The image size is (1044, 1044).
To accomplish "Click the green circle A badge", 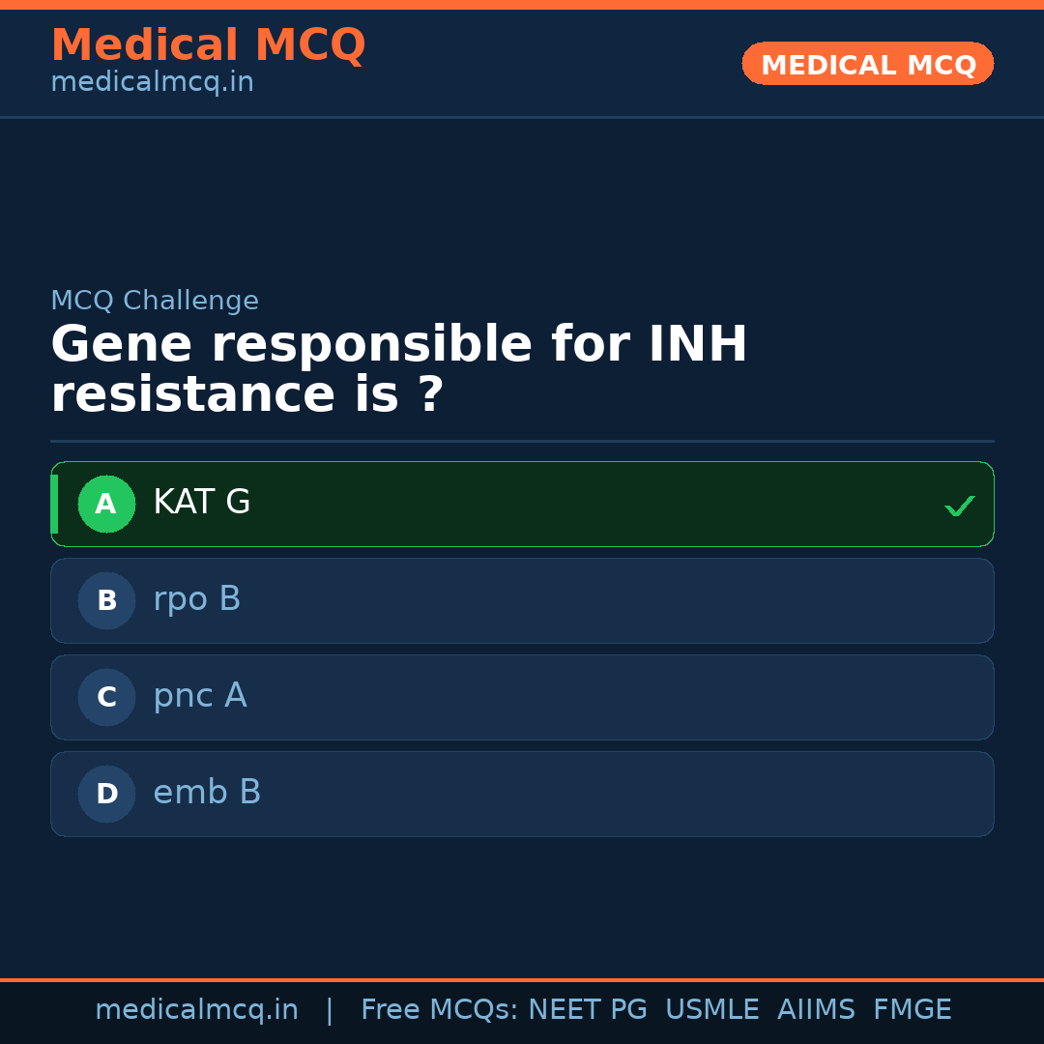I will (x=106, y=504).
